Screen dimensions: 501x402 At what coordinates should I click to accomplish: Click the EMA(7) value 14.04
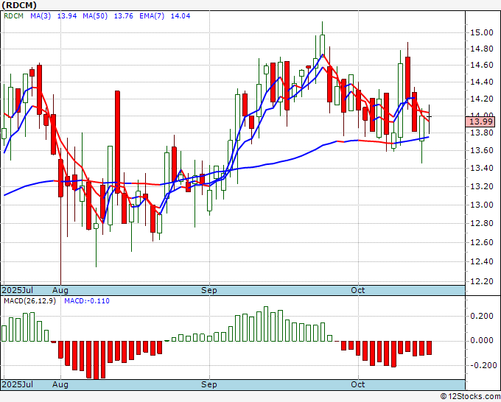181,15
